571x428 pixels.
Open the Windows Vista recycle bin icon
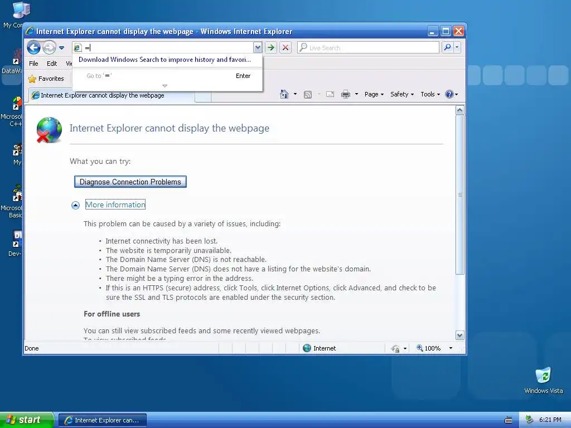[543, 380]
